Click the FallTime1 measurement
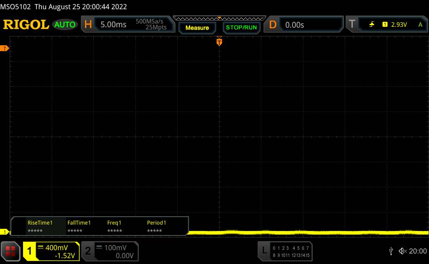Image resolution: width=429 pixels, height=264 pixels. click(x=79, y=227)
